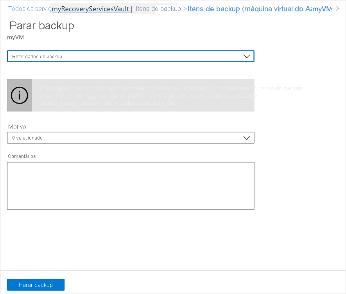Click the info icon in the notice banner
Viewport: 346px width, 294px height.
click(20, 95)
